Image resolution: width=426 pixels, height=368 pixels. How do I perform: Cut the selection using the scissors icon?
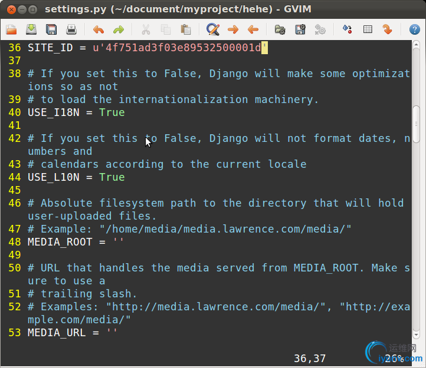tap(146, 29)
